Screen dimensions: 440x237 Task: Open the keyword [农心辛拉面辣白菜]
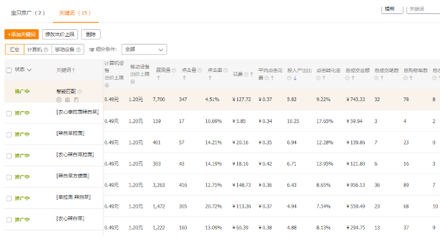[x=78, y=112]
